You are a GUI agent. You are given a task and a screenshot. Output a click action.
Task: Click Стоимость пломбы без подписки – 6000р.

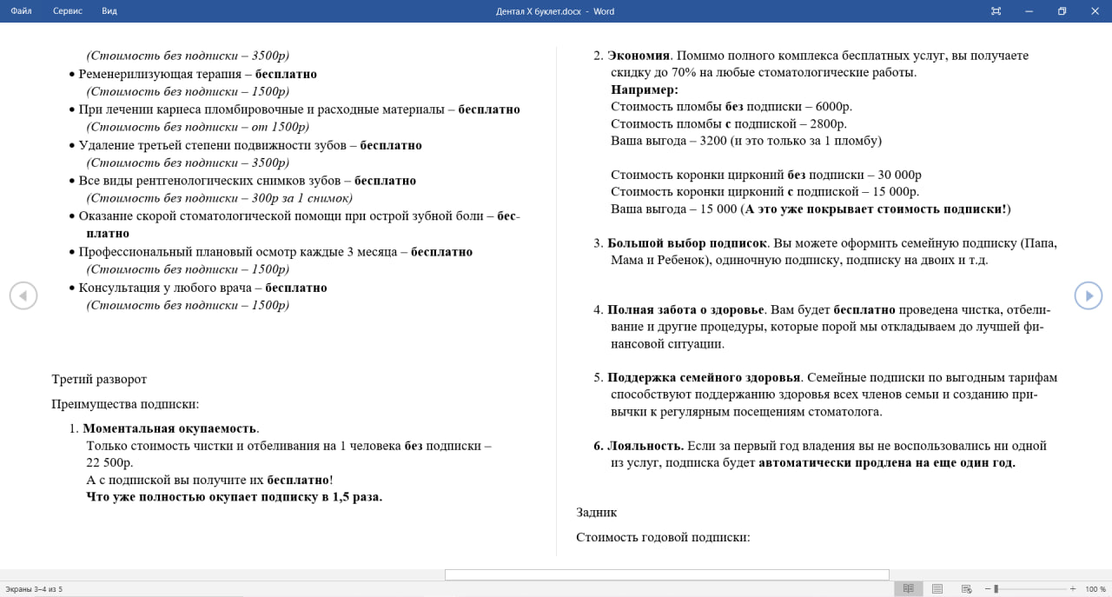[x=731, y=107]
